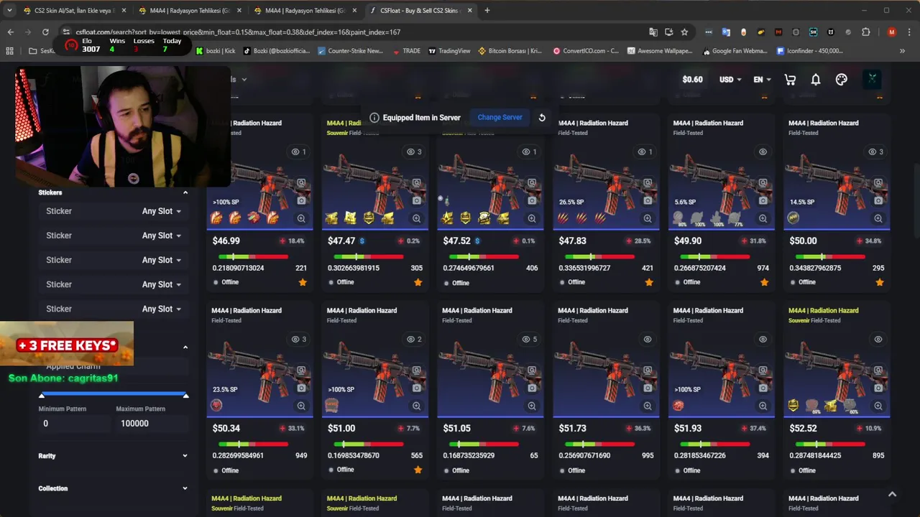Image resolution: width=920 pixels, height=517 pixels.
Task: Click the magnifier icon on the $52.52 listing
Action: click(x=878, y=406)
